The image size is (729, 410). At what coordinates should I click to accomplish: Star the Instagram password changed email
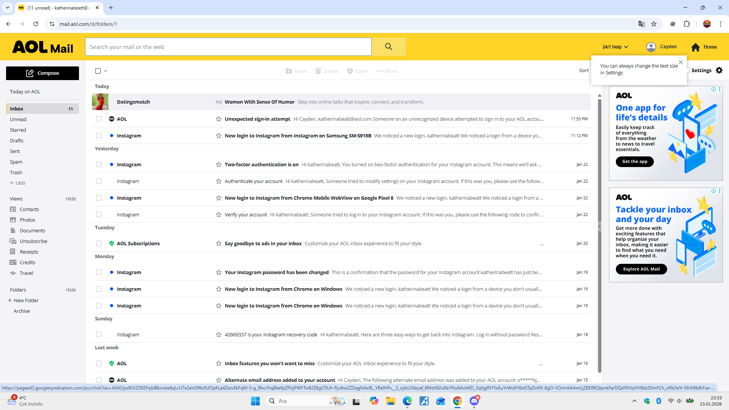(x=219, y=273)
